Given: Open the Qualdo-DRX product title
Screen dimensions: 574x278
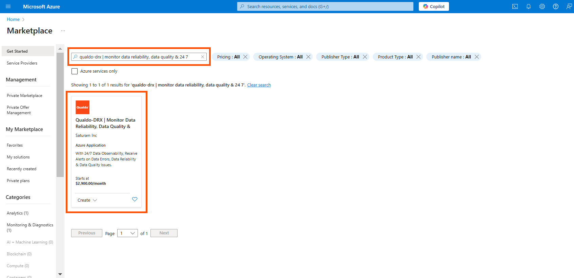Looking at the screenshot, I should pyautogui.click(x=105, y=123).
